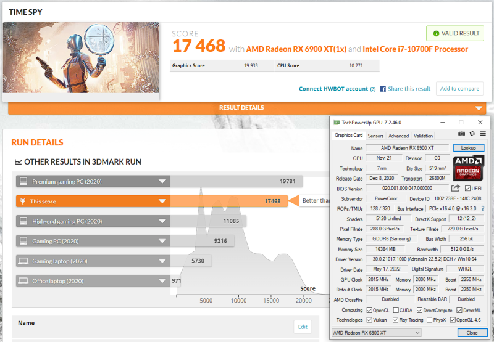Image resolution: width=494 pixels, height=342 pixels.
Task: Open the Connect HWBOT account link
Action: [x=333, y=89]
